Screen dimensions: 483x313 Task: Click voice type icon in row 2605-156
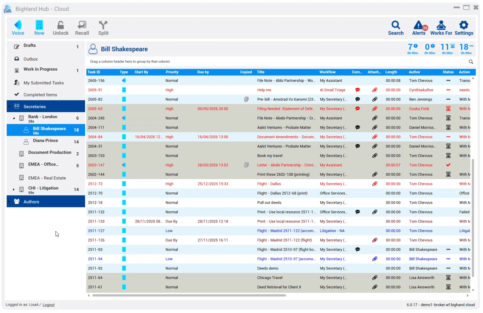(x=124, y=80)
